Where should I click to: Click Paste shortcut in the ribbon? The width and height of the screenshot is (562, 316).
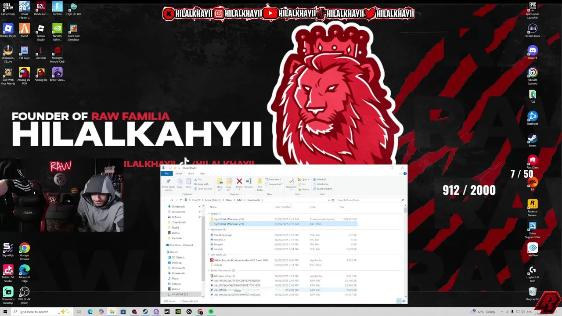click(203, 189)
